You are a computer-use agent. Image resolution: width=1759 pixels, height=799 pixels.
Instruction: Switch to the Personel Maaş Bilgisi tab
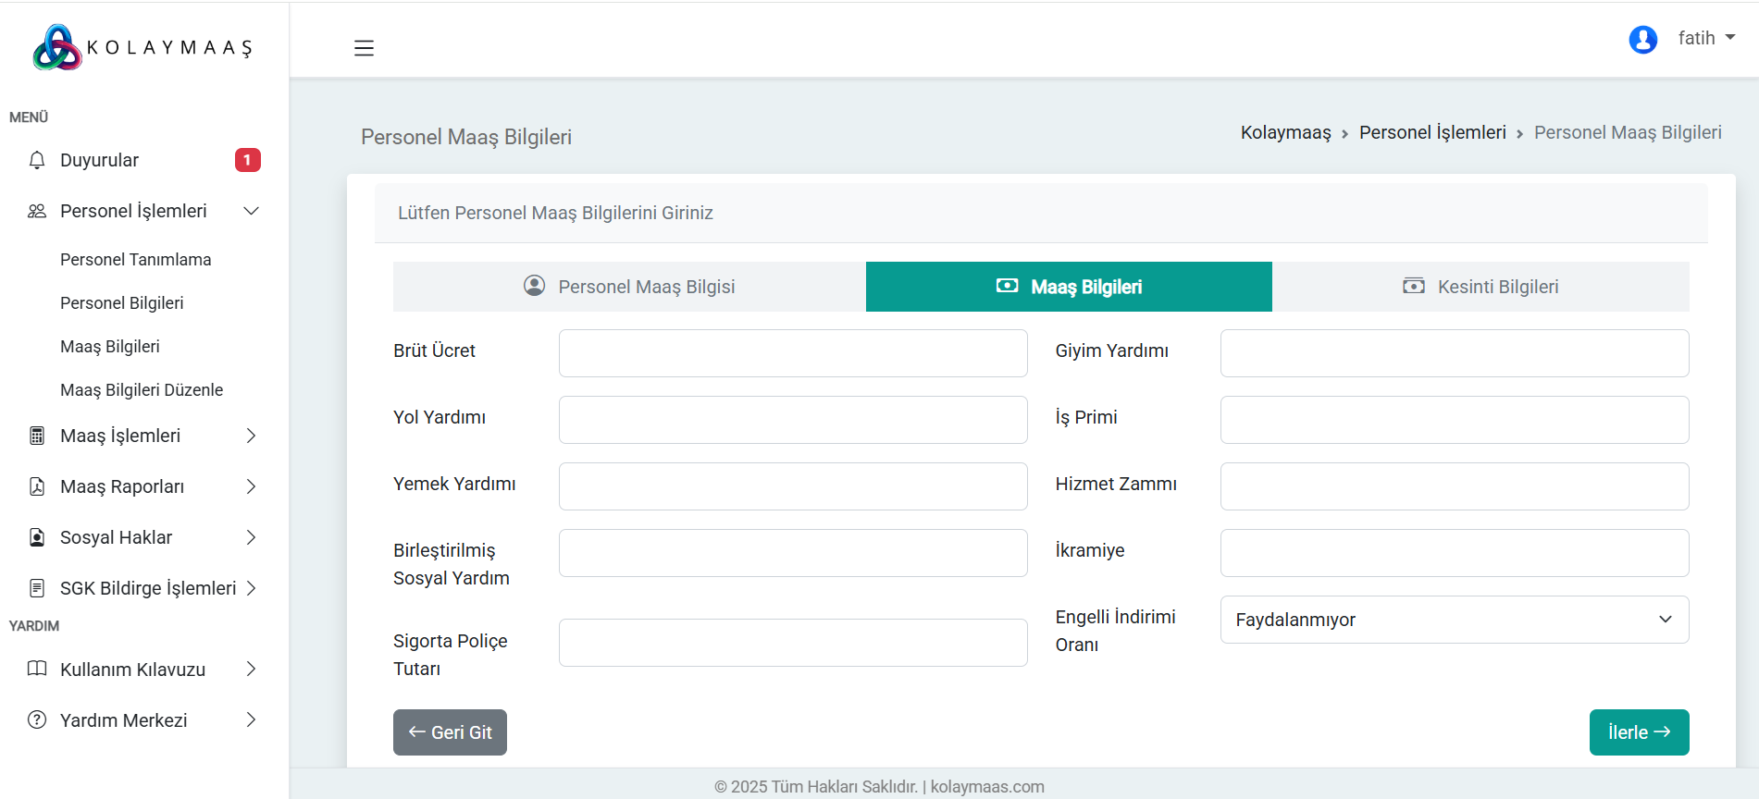(629, 287)
